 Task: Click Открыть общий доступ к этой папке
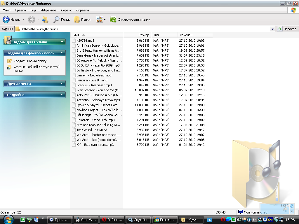pos(36,69)
